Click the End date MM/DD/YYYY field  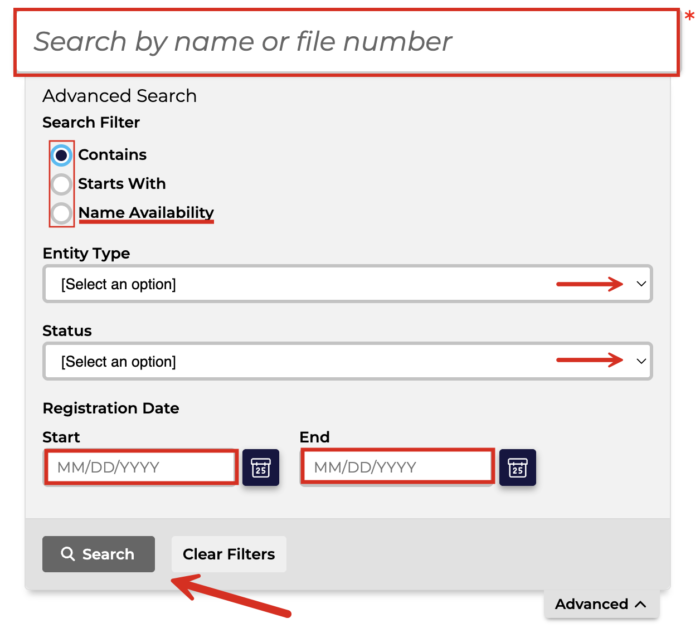tap(397, 468)
